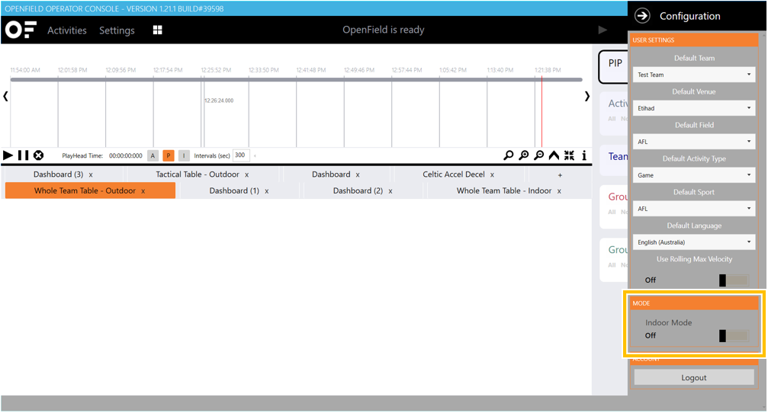
Task: Open the timeline info icon
Action: coord(584,155)
